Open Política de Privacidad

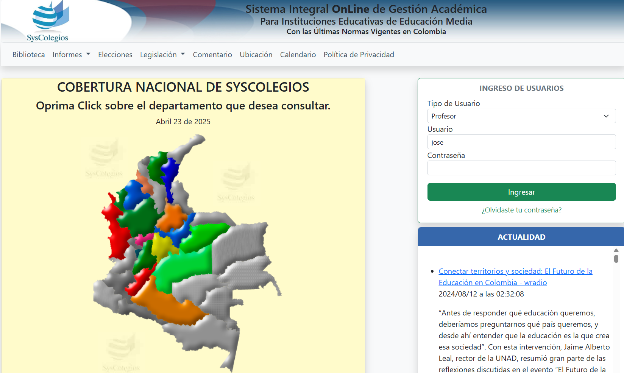(x=358, y=55)
